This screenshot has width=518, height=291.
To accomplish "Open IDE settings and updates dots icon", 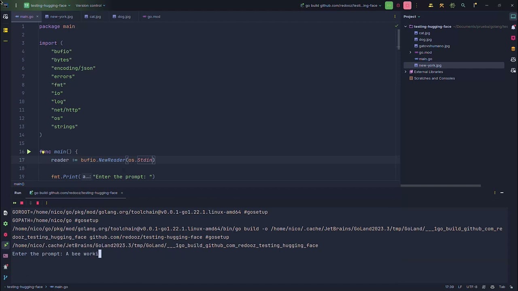I will [x=475, y=5].
